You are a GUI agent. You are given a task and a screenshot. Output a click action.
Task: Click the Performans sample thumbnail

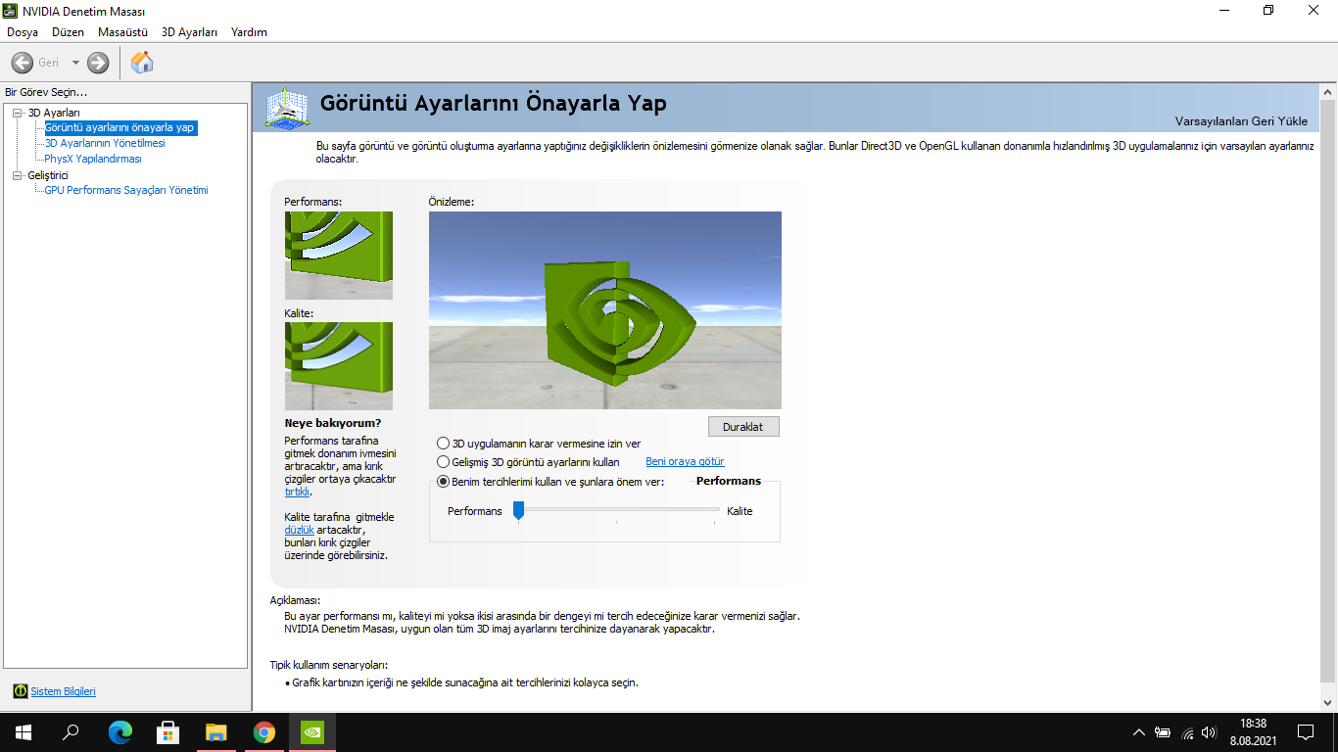pyautogui.click(x=339, y=256)
